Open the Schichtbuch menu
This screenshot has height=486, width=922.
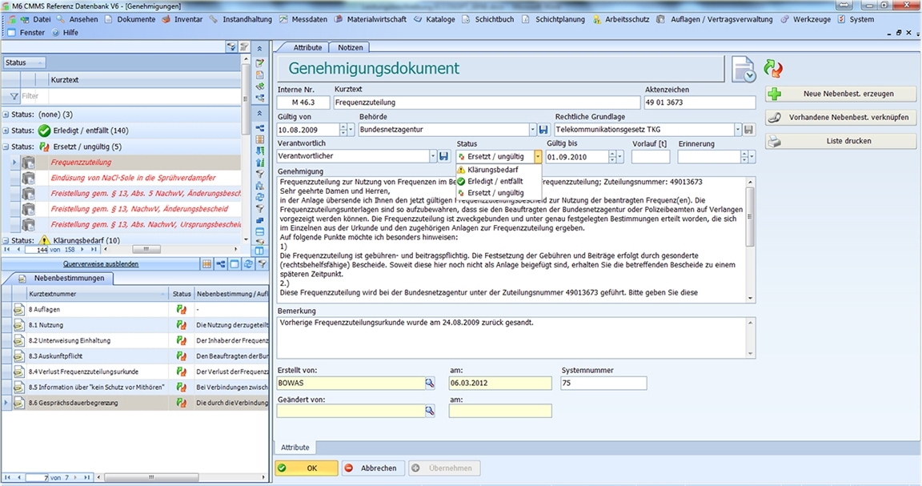[494, 19]
